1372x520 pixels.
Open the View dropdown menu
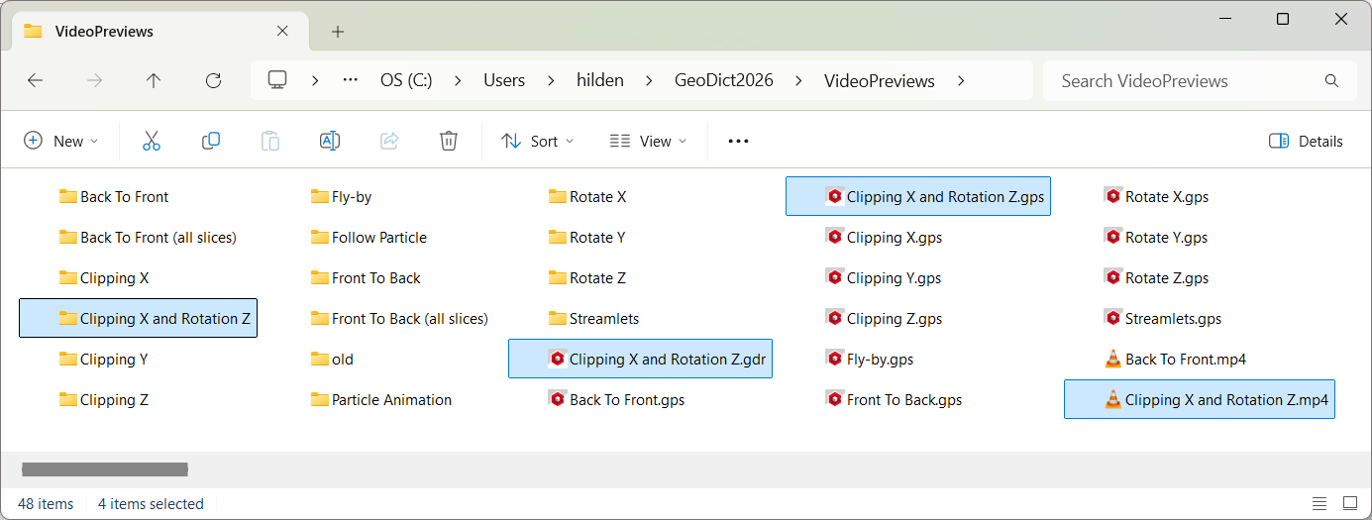pyautogui.click(x=649, y=141)
